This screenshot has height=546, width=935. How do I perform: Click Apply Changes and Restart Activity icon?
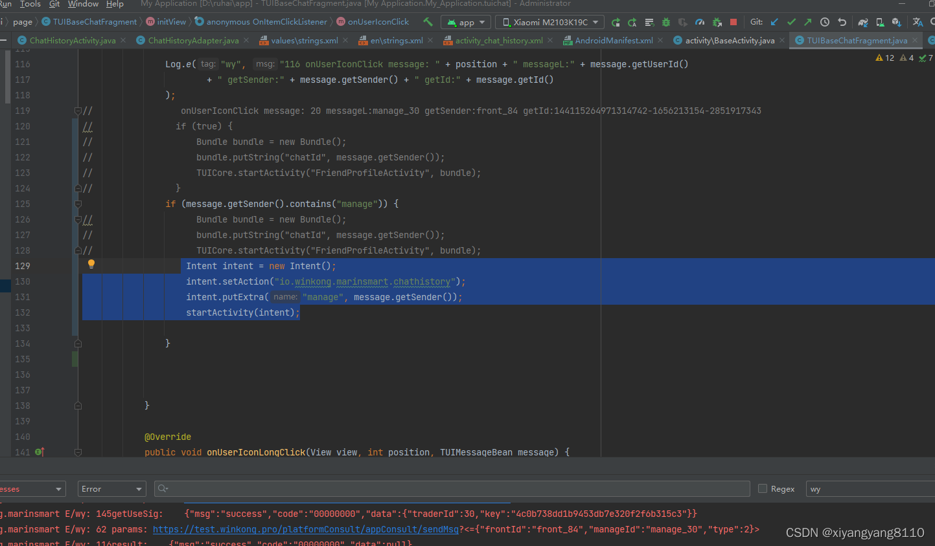[x=632, y=22]
